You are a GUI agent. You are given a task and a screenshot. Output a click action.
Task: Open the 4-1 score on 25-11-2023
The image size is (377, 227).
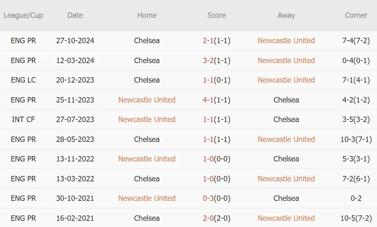pos(208,100)
